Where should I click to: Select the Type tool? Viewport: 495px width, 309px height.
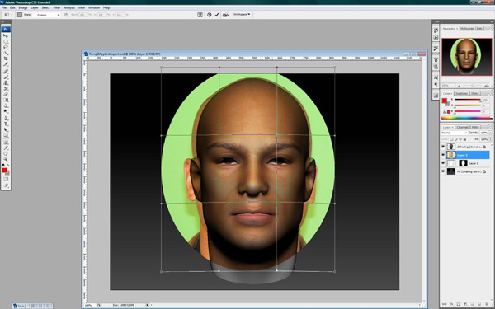[x=6, y=124]
